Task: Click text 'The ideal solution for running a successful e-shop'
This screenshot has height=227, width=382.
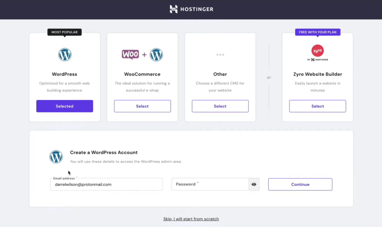Action: click(142, 87)
